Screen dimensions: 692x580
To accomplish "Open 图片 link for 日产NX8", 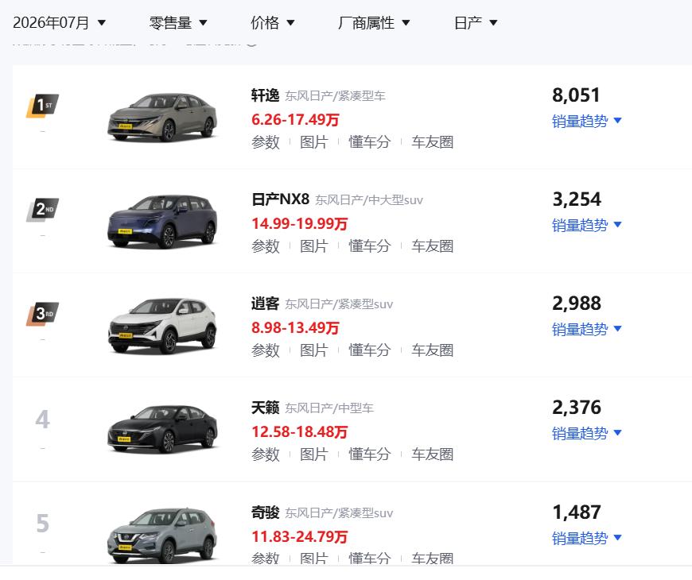I will [313, 246].
